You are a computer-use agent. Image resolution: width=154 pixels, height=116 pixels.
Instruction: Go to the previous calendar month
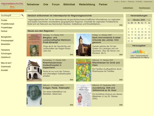(129, 20)
